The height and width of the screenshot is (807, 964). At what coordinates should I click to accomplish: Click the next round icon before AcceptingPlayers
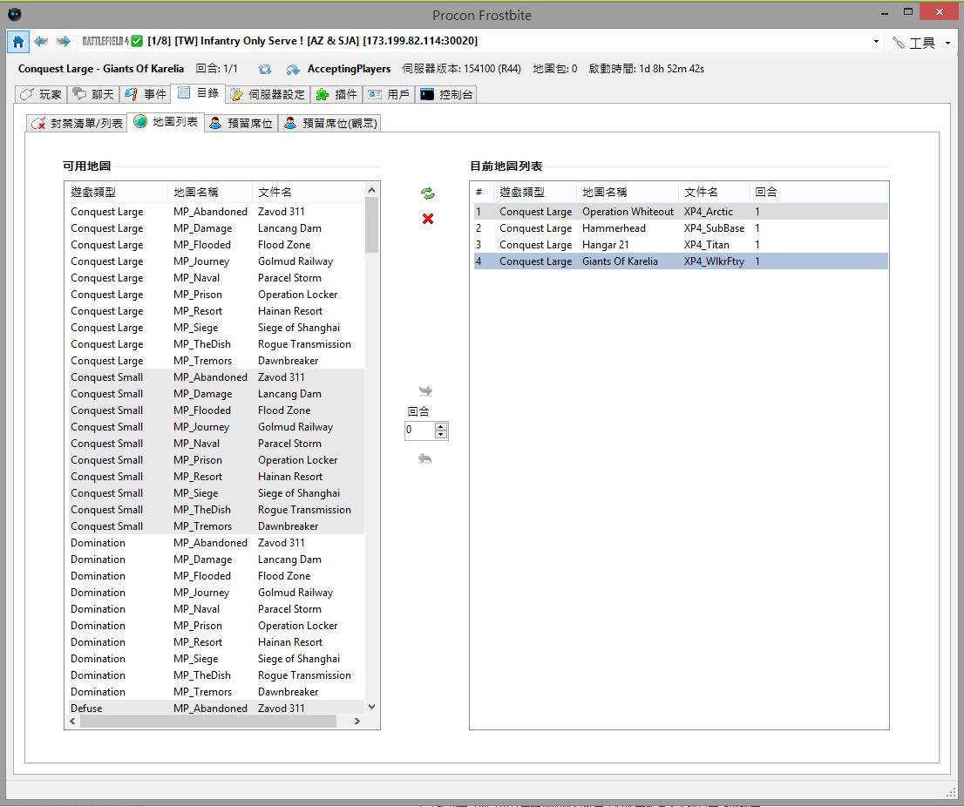click(293, 70)
